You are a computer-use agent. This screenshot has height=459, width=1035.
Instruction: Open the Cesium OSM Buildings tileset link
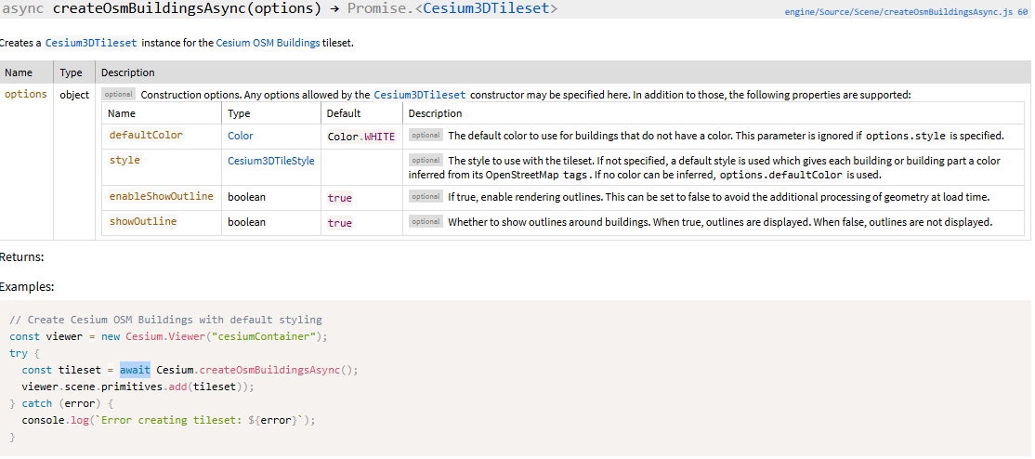pyautogui.click(x=268, y=43)
